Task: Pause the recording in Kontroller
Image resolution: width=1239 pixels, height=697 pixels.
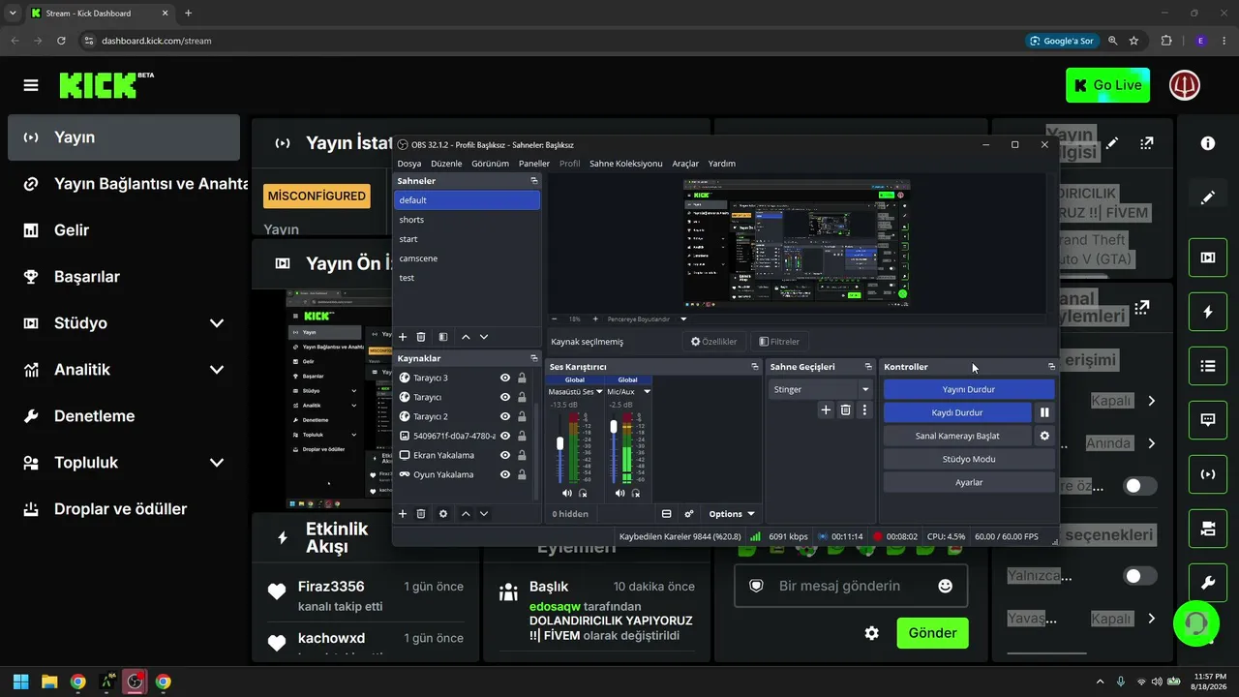Action: tap(1044, 412)
